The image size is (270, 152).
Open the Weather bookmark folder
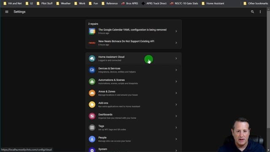[x=63, y=3]
